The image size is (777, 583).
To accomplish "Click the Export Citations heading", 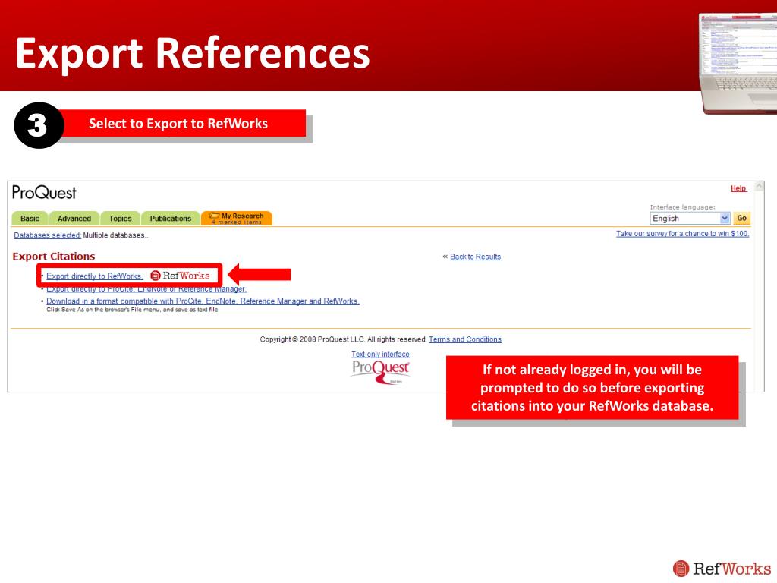I will [x=54, y=257].
